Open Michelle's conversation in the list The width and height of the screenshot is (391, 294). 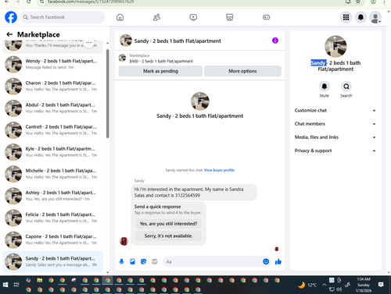tap(52, 174)
